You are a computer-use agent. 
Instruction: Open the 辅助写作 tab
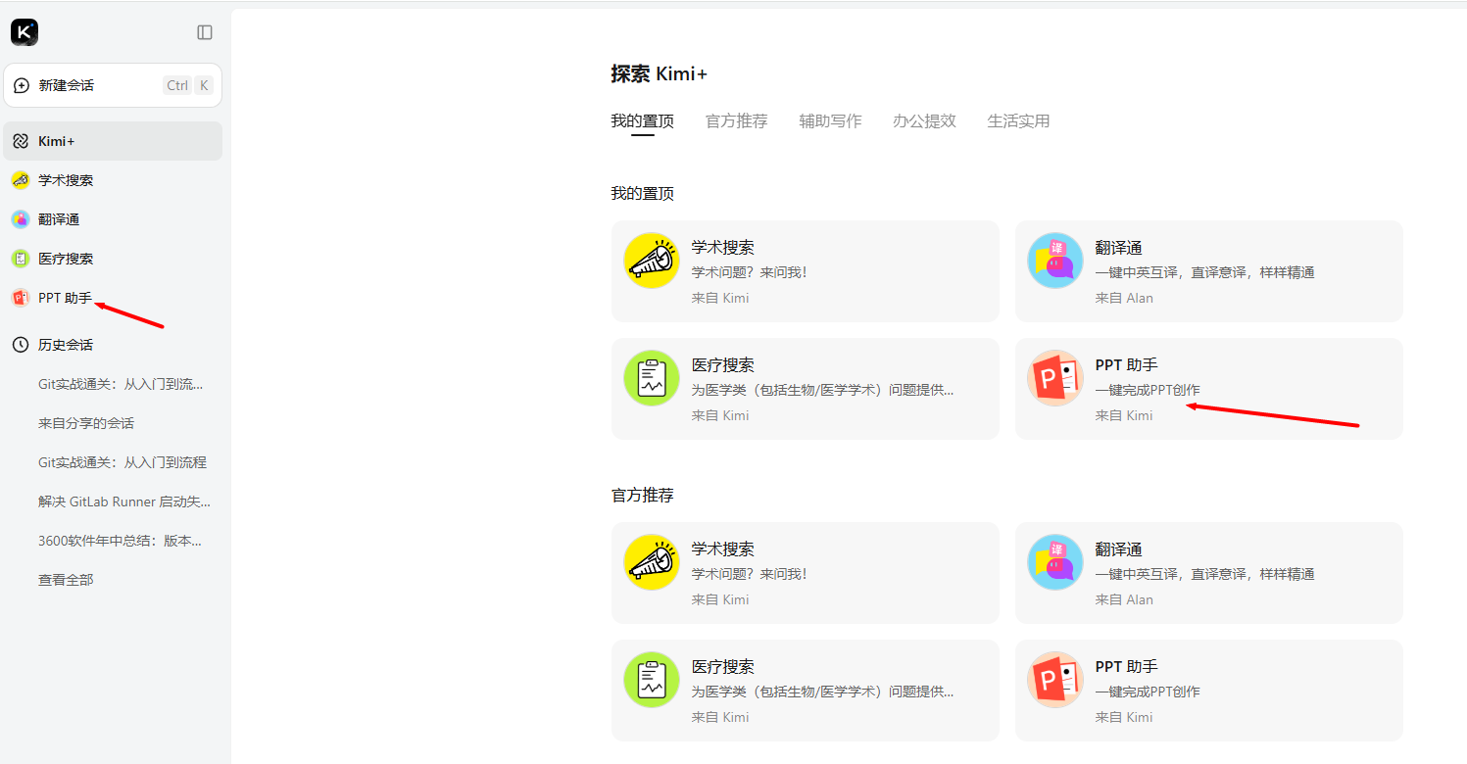click(831, 121)
